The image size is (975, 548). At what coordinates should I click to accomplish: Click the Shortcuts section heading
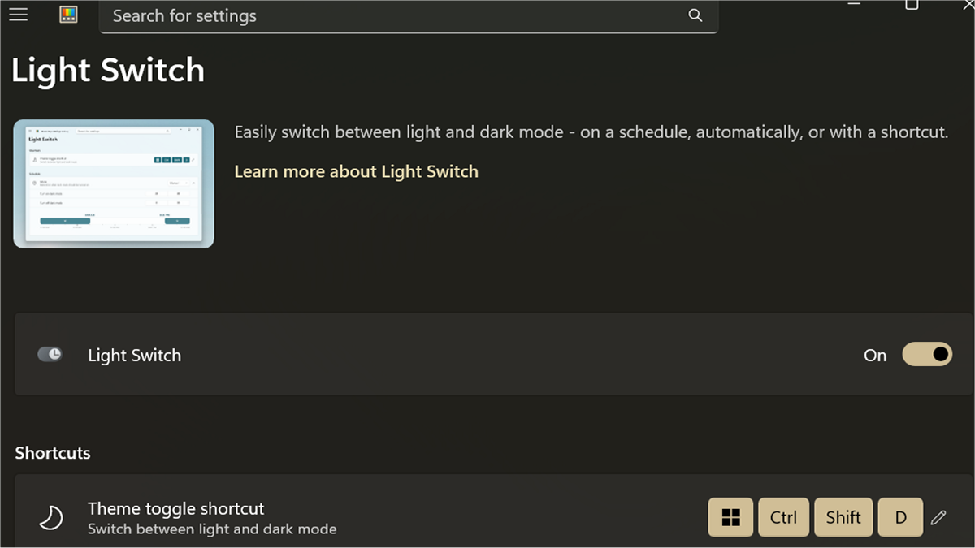tap(53, 453)
